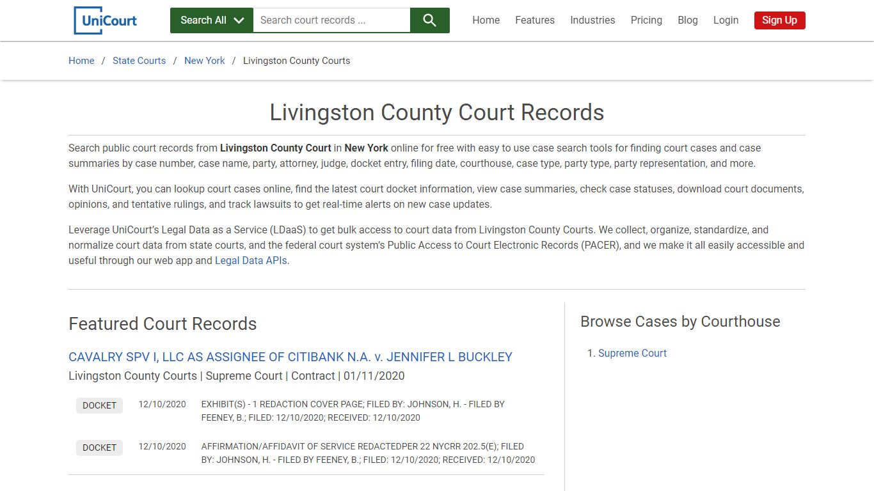Click Livingston County Courts breadcrumb text

297,61
